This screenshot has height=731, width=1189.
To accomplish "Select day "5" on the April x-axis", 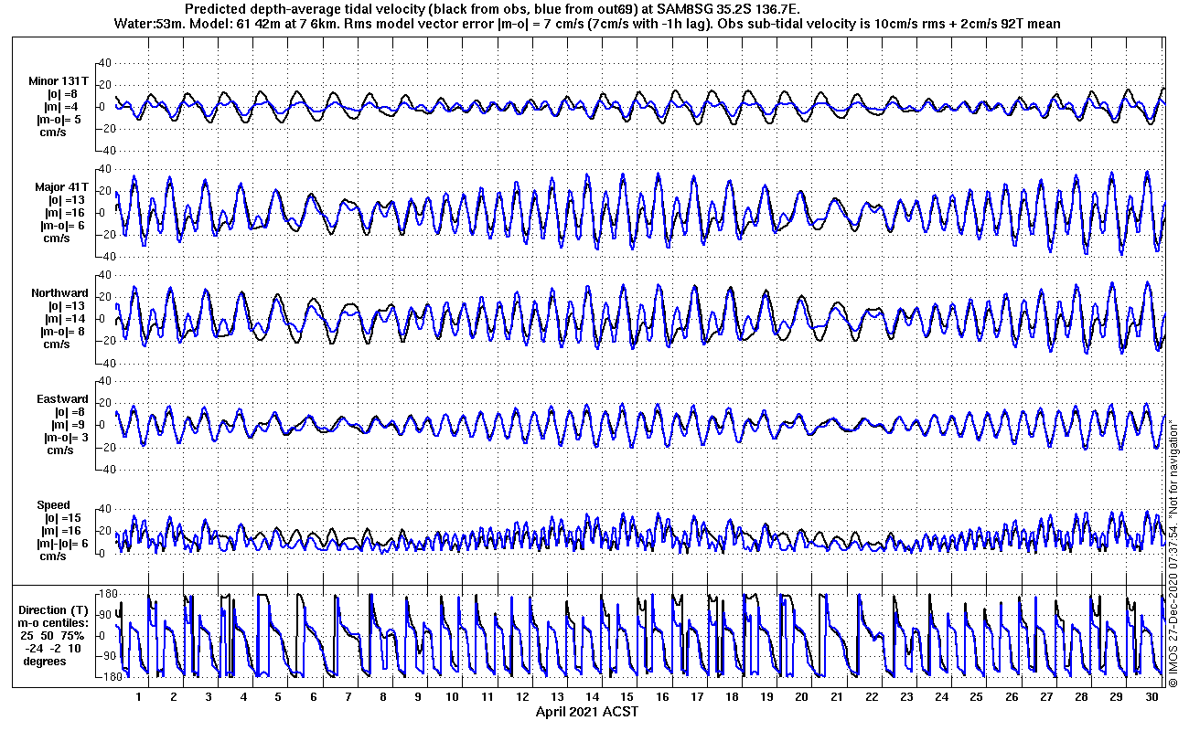I will point(278,697).
